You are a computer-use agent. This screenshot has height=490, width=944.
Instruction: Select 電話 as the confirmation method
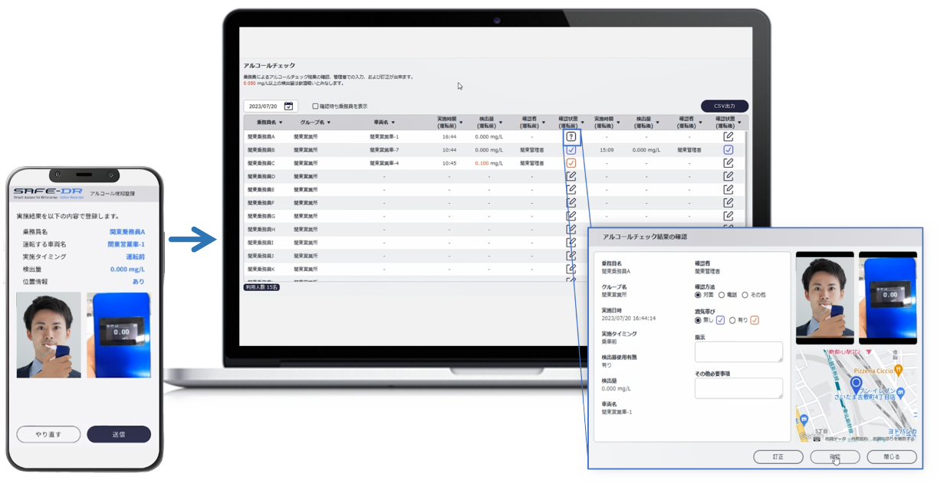click(x=722, y=295)
